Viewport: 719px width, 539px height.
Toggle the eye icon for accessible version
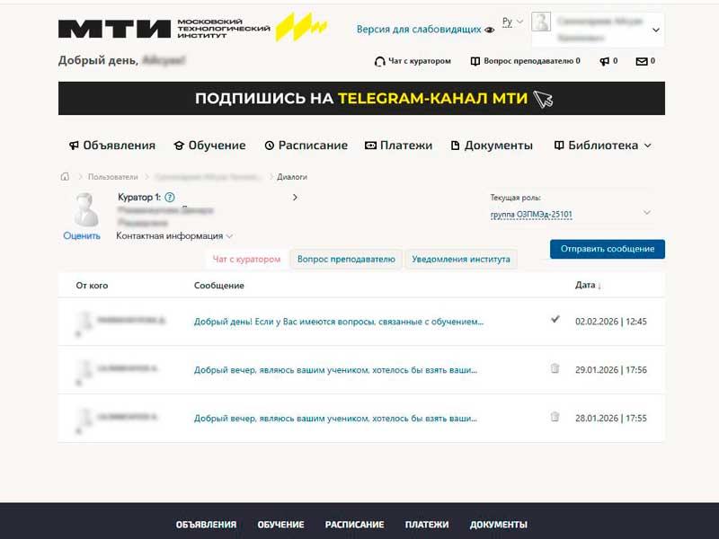[x=490, y=30]
